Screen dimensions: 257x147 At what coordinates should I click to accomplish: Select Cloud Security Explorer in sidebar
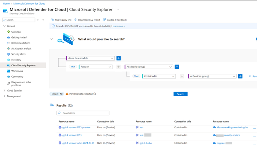(23, 65)
